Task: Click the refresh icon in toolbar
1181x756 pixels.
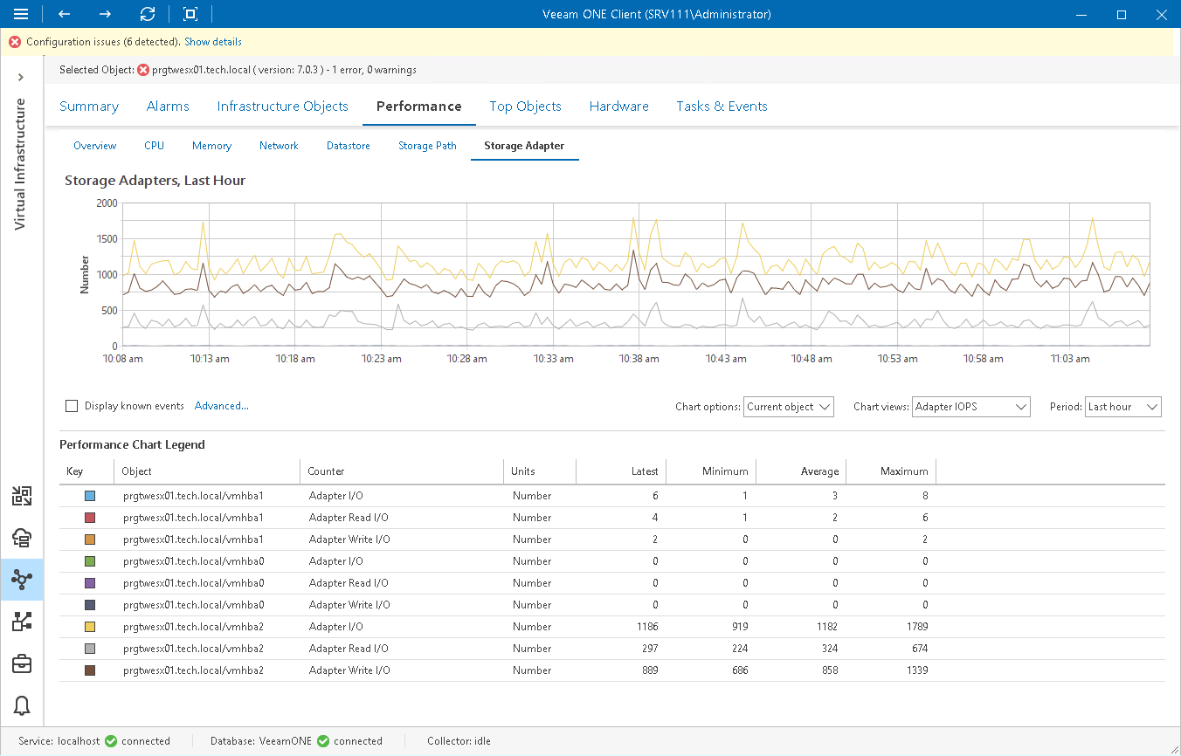Action: pos(148,14)
